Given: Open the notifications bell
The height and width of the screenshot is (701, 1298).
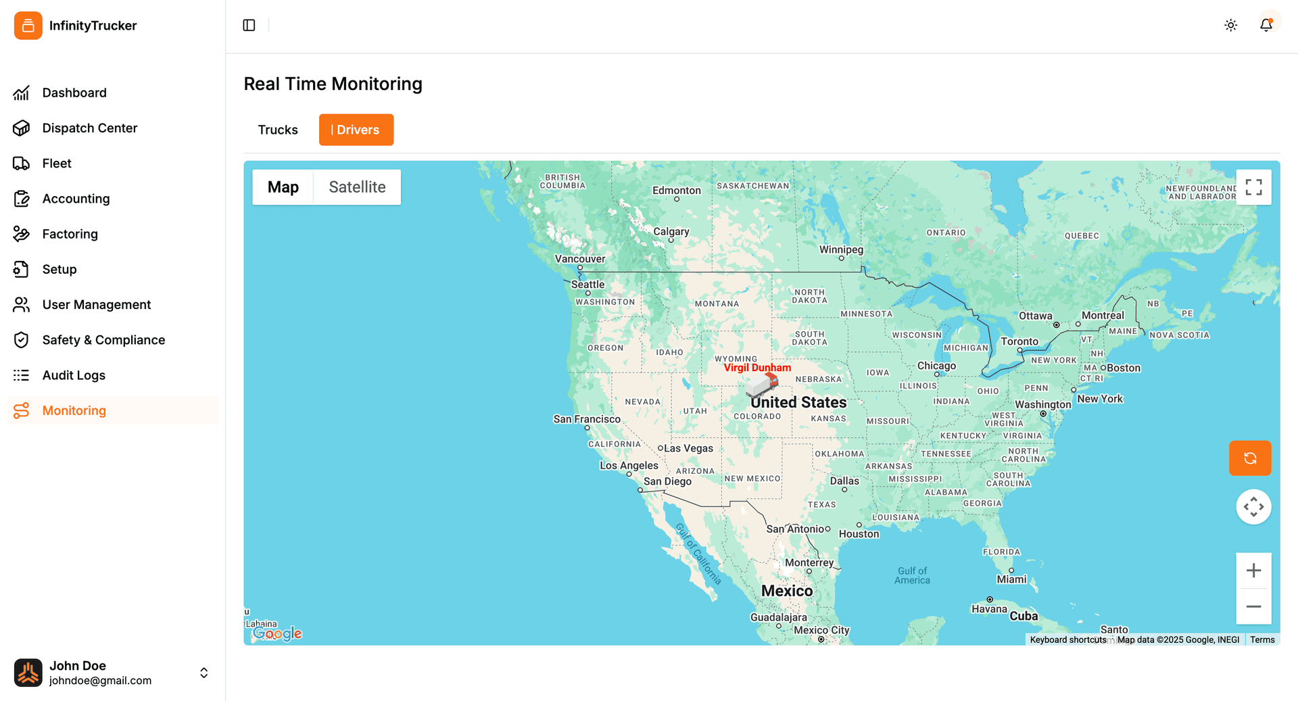Looking at the screenshot, I should click(1266, 25).
